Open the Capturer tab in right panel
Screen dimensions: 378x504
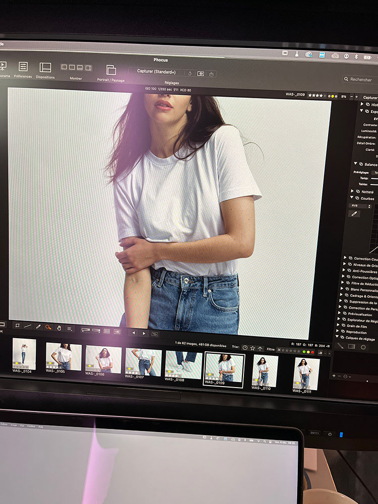tap(370, 97)
